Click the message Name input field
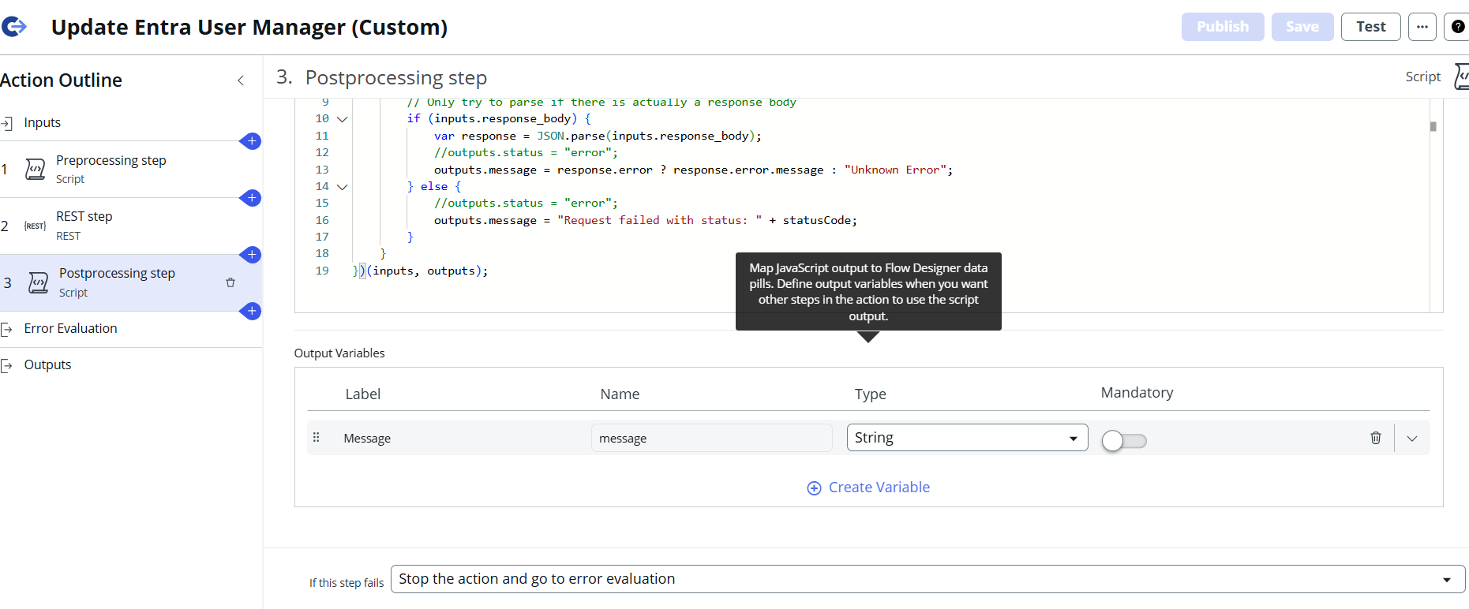The height and width of the screenshot is (609, 1469). pyautogui.click(x=711, y=438)
